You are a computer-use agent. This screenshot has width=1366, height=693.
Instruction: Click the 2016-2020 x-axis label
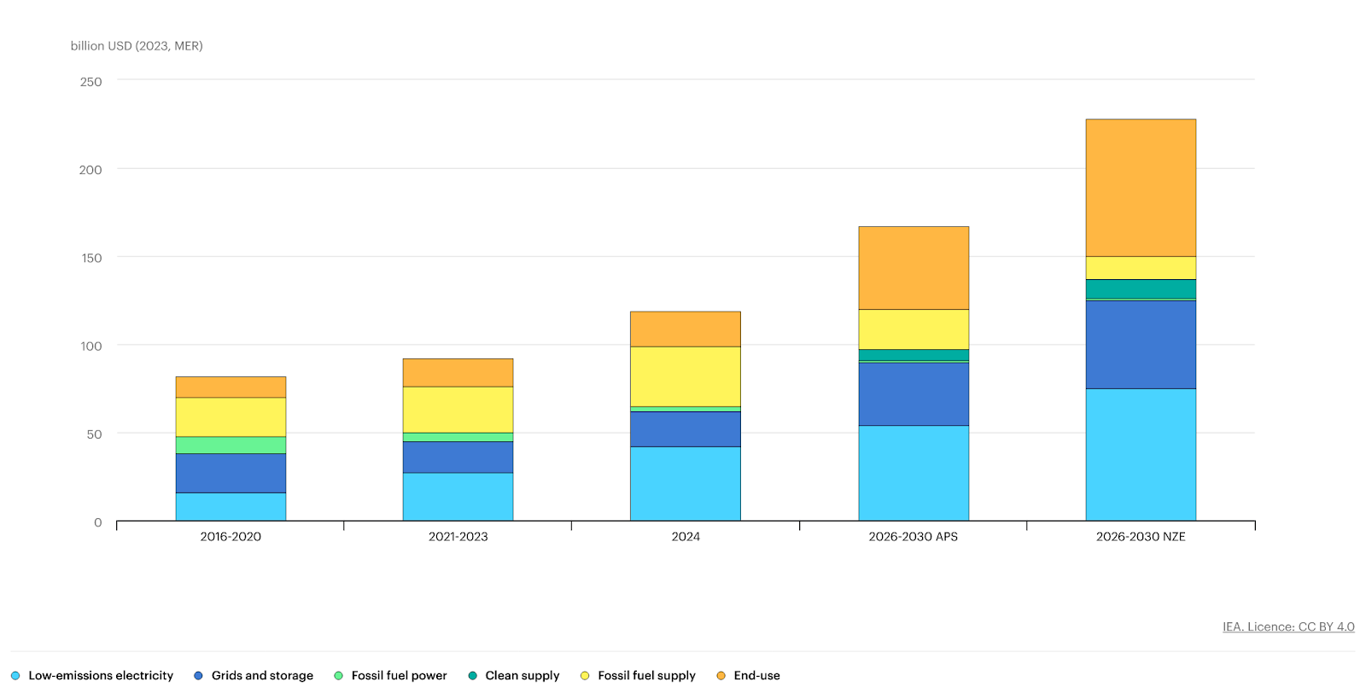[231, 537]
